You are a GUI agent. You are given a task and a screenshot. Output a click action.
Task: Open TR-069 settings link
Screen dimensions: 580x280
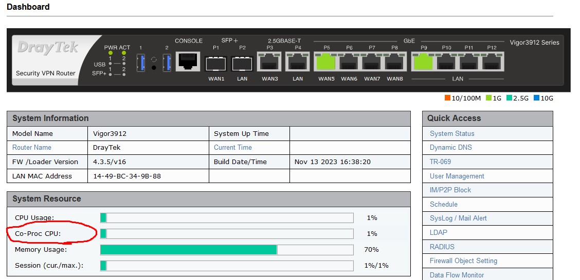pyautogui.click(x=440, y=162)
